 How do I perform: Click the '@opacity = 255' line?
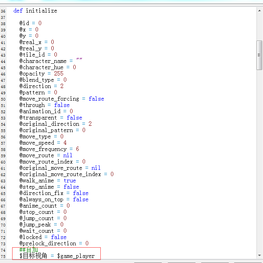coord(42,74)
